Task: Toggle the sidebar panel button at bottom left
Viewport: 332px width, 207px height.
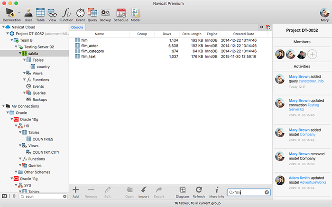Action: [x=4, y=196]
